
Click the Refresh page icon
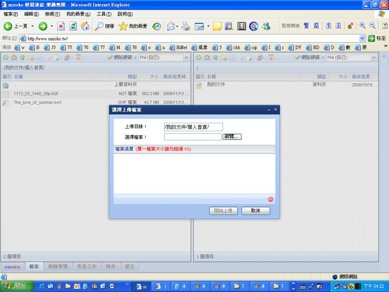point(73,26)
